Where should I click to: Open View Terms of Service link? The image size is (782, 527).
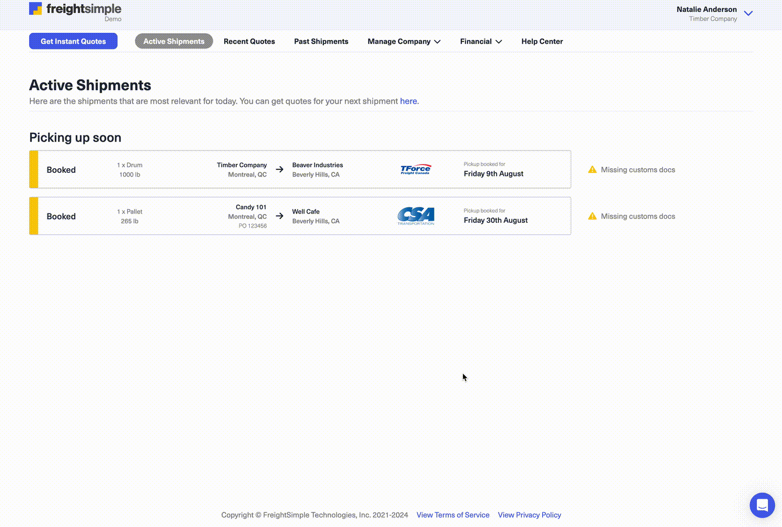tap(453, 515)
